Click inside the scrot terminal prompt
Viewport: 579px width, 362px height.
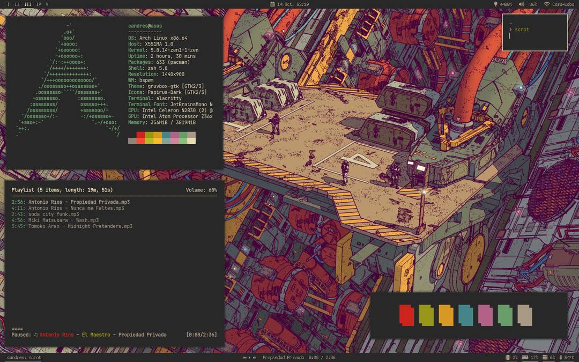tap(520, 29)
